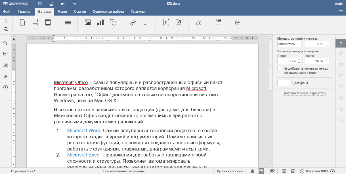Open 'Дополнительные параметры' paragraph settings
Viewport: 346px width, 174px height.
point(304,93)
